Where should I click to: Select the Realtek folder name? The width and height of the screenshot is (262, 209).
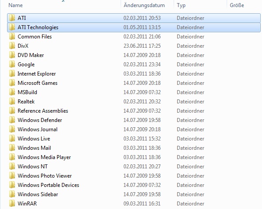click(x=26, y=102)
